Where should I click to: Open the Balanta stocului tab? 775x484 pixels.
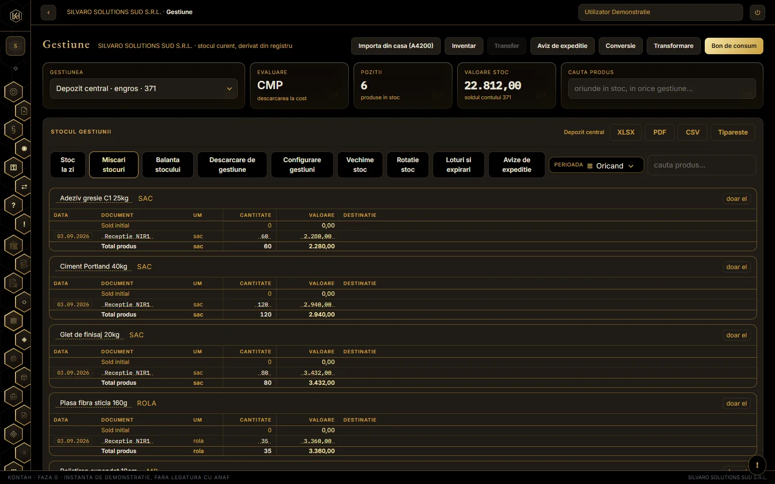click(168, 165)
